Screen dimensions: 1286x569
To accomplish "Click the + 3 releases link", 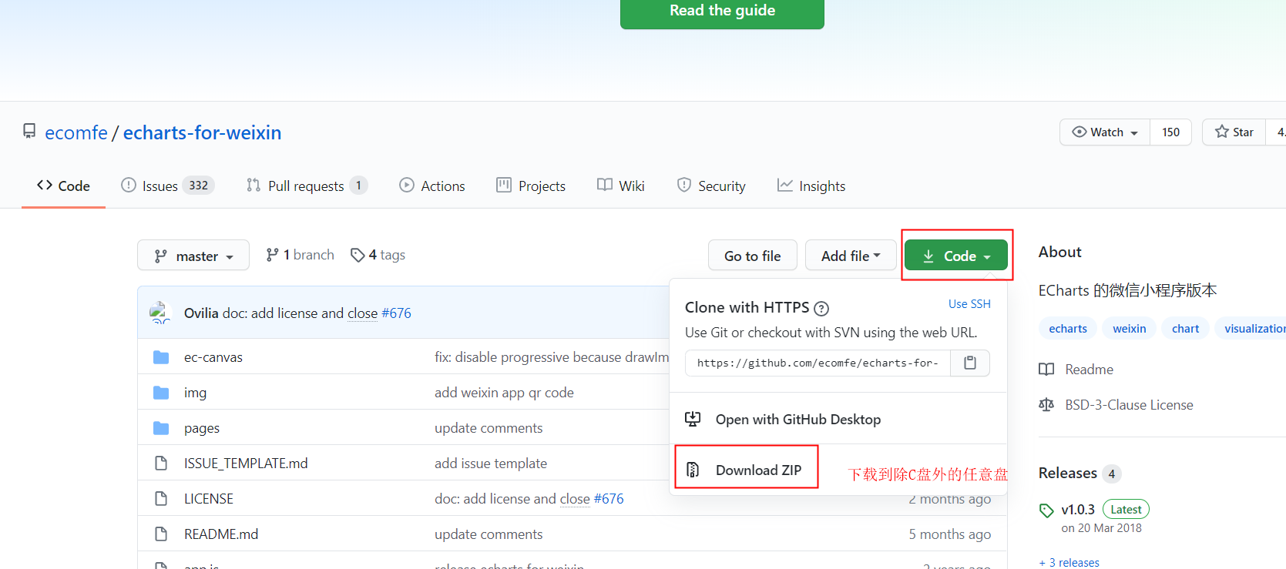I will pyautogui.click(x=1069, y=562).
